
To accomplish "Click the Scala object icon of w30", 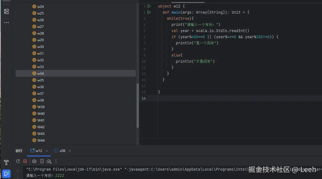I will (x=34, y=47).
